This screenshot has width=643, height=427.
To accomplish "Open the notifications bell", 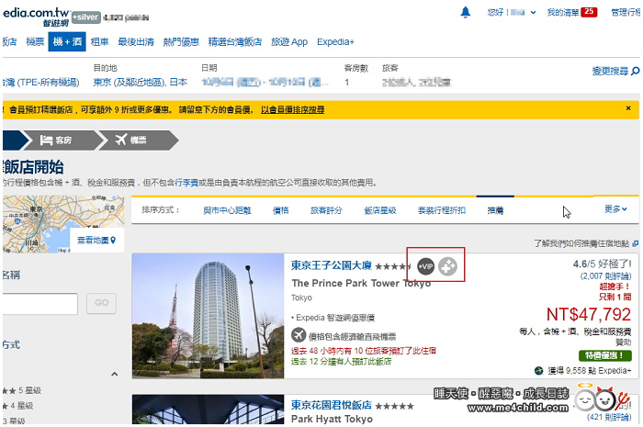I will tap(465, 12).
